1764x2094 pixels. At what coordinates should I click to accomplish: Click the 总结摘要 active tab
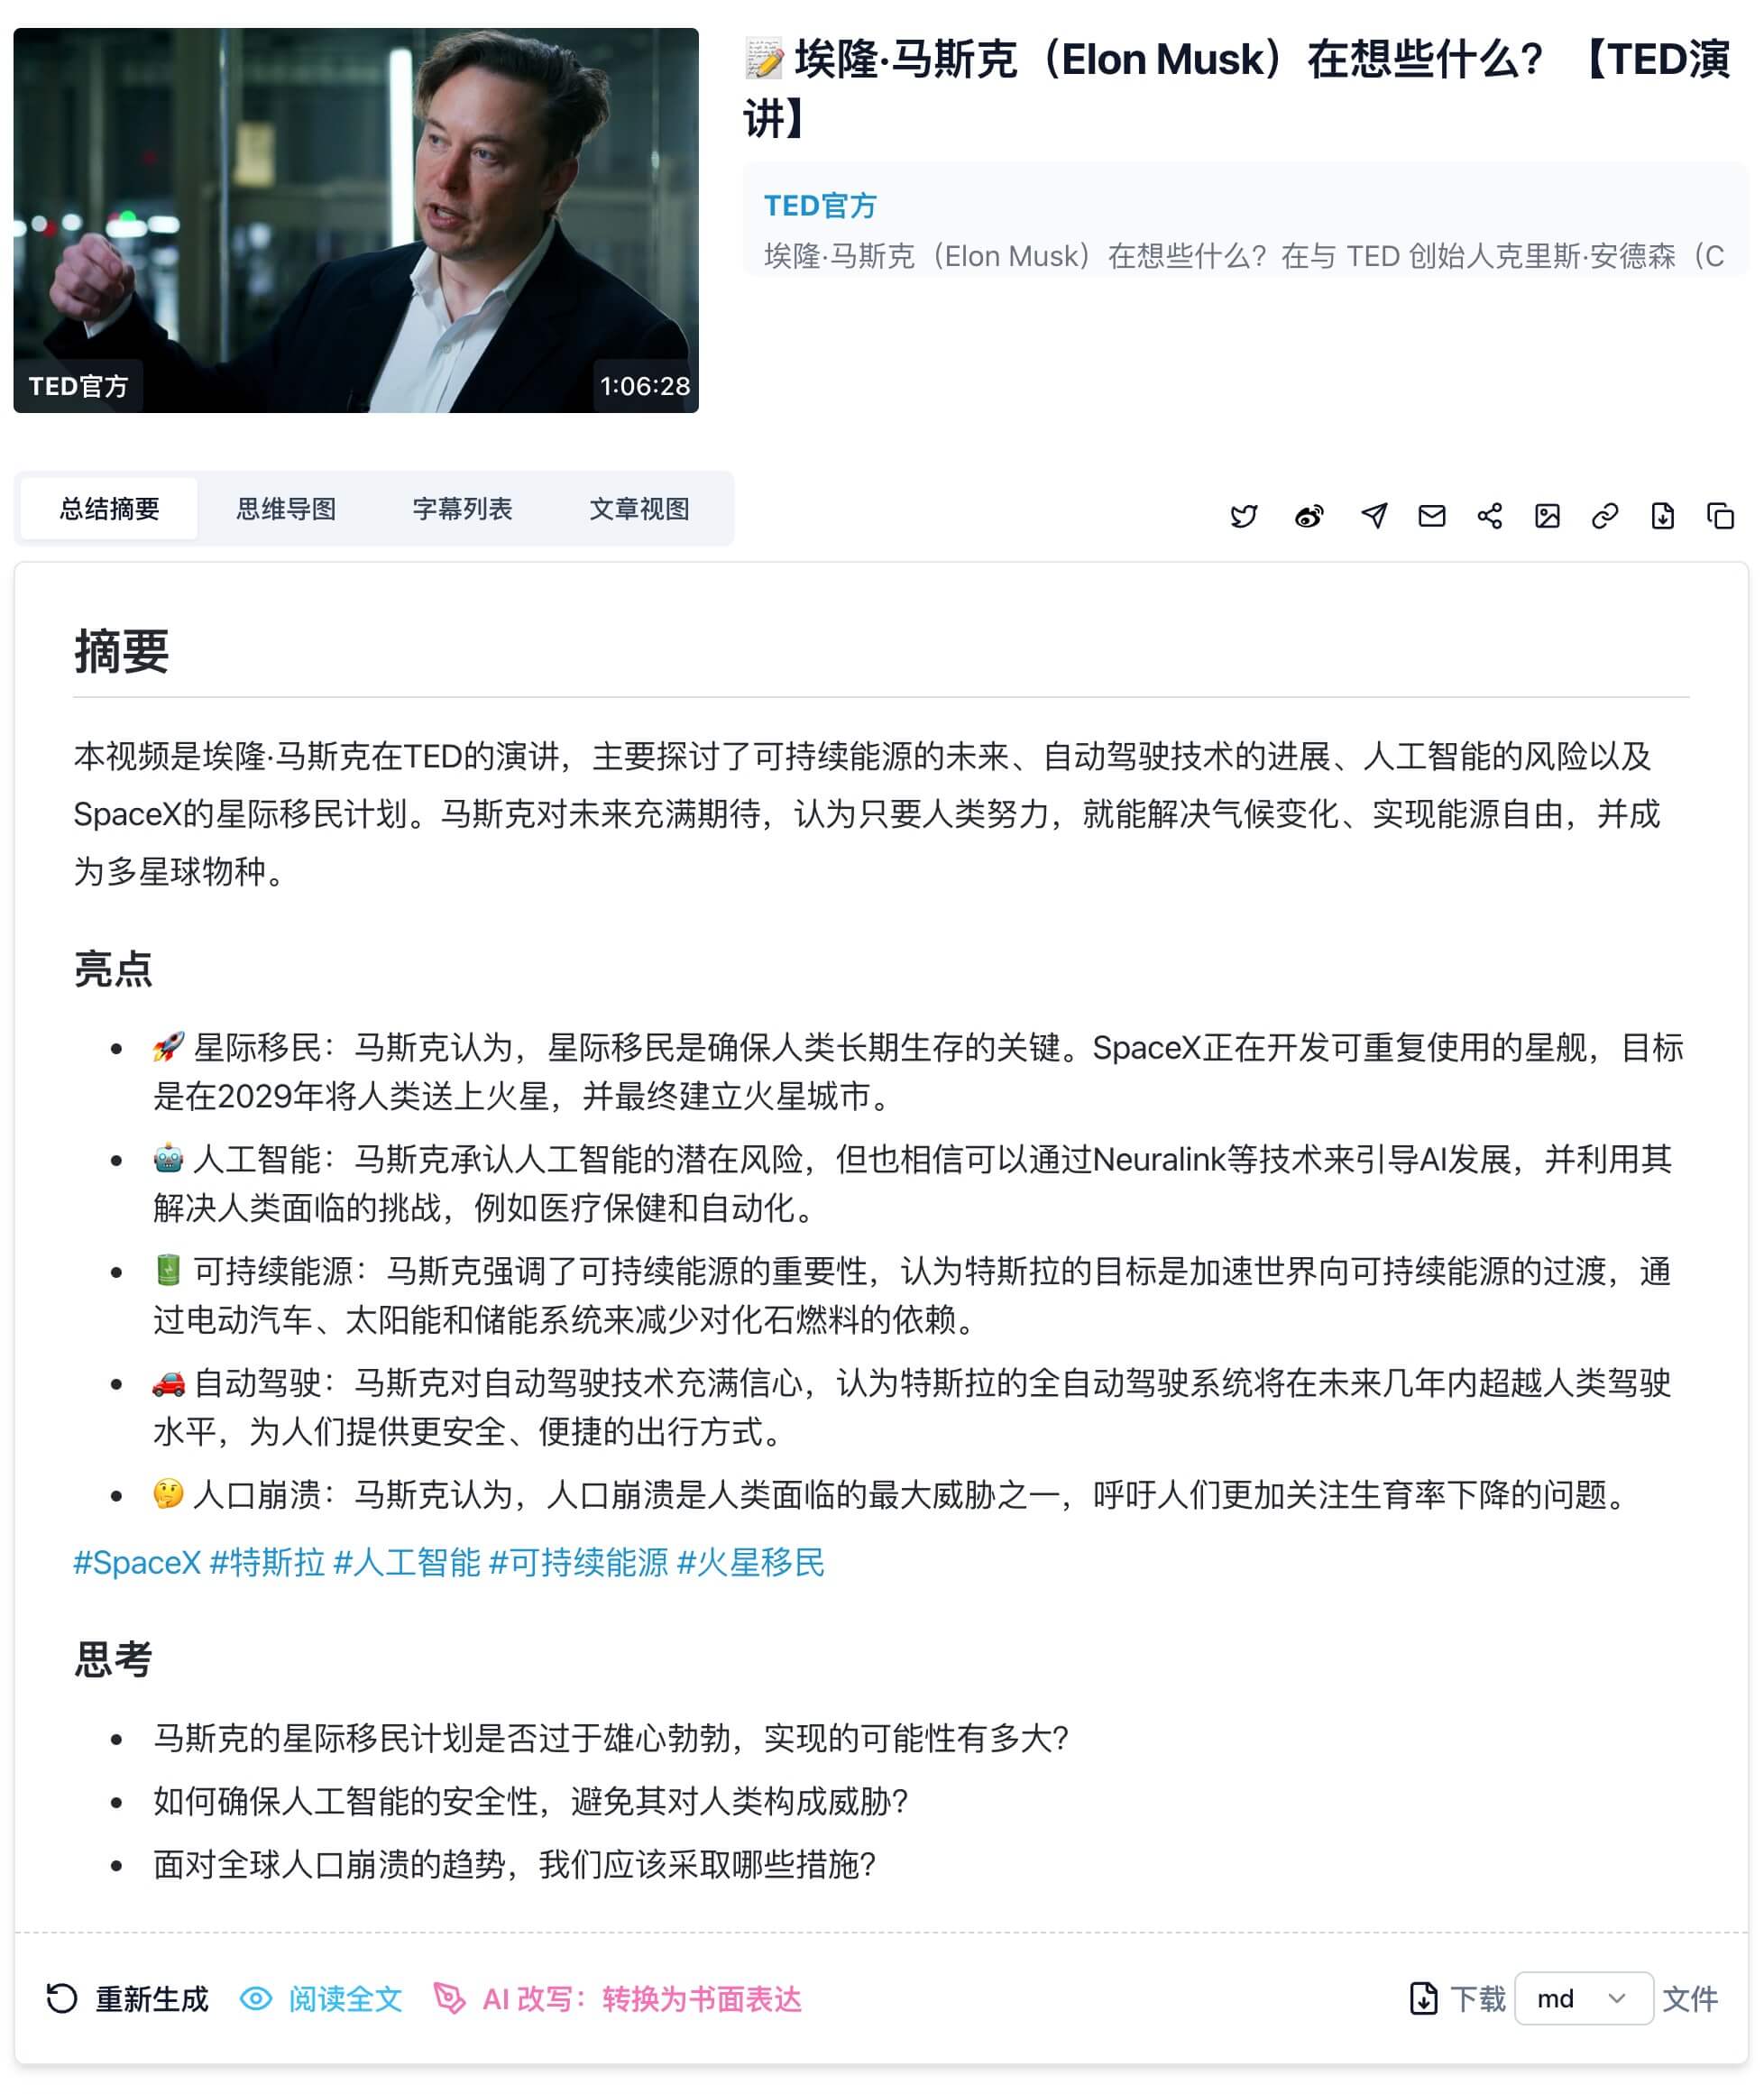108,510
